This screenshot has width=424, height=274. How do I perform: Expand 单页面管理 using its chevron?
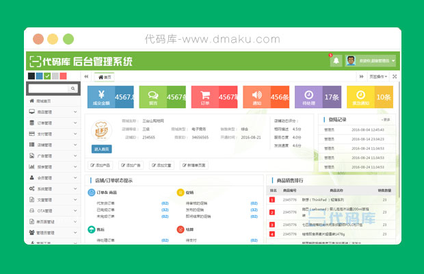(x=75, y=221)
